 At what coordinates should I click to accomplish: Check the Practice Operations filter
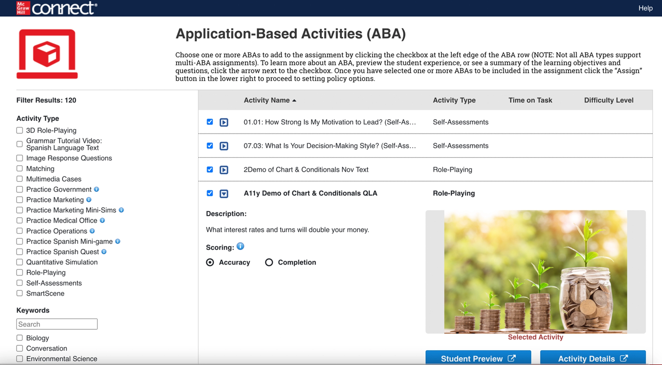pyautogui.click(x=19, y=231)
